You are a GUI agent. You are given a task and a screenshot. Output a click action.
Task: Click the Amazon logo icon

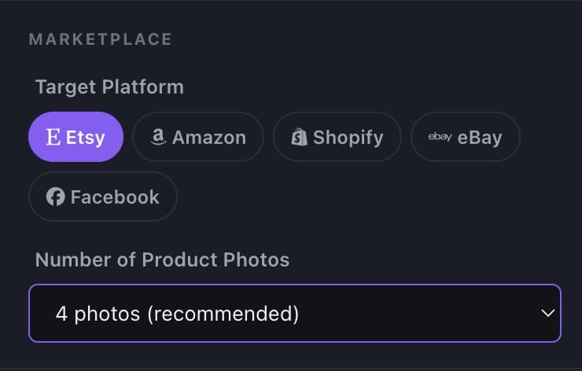tap(159, 138)
